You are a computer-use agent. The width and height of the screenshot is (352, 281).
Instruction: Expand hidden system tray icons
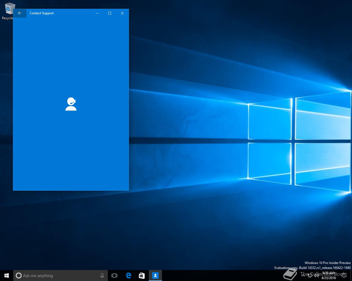pyautogui.click(x=303, y=276)
